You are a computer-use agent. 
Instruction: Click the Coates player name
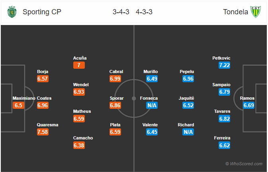coord(44,98)
